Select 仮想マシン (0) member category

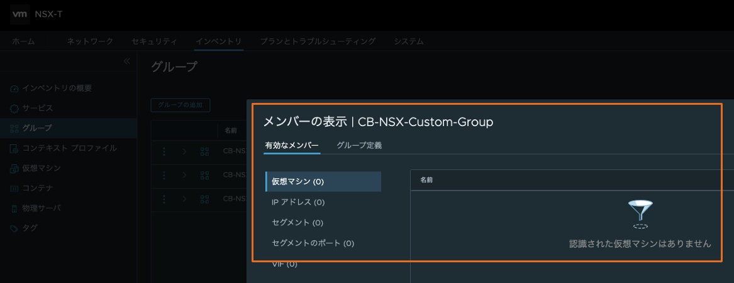[x=323, y=182]
